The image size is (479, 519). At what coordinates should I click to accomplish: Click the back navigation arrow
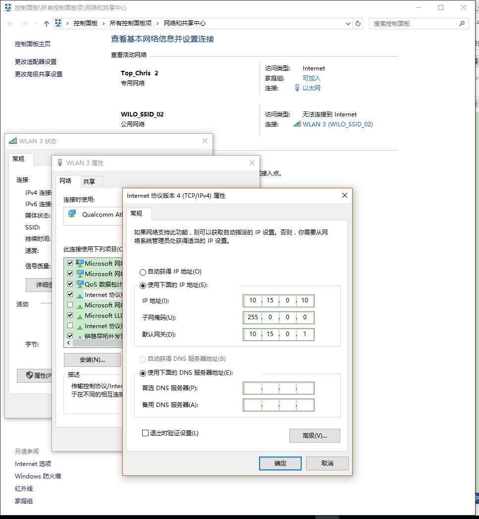[x=10, y=23]
